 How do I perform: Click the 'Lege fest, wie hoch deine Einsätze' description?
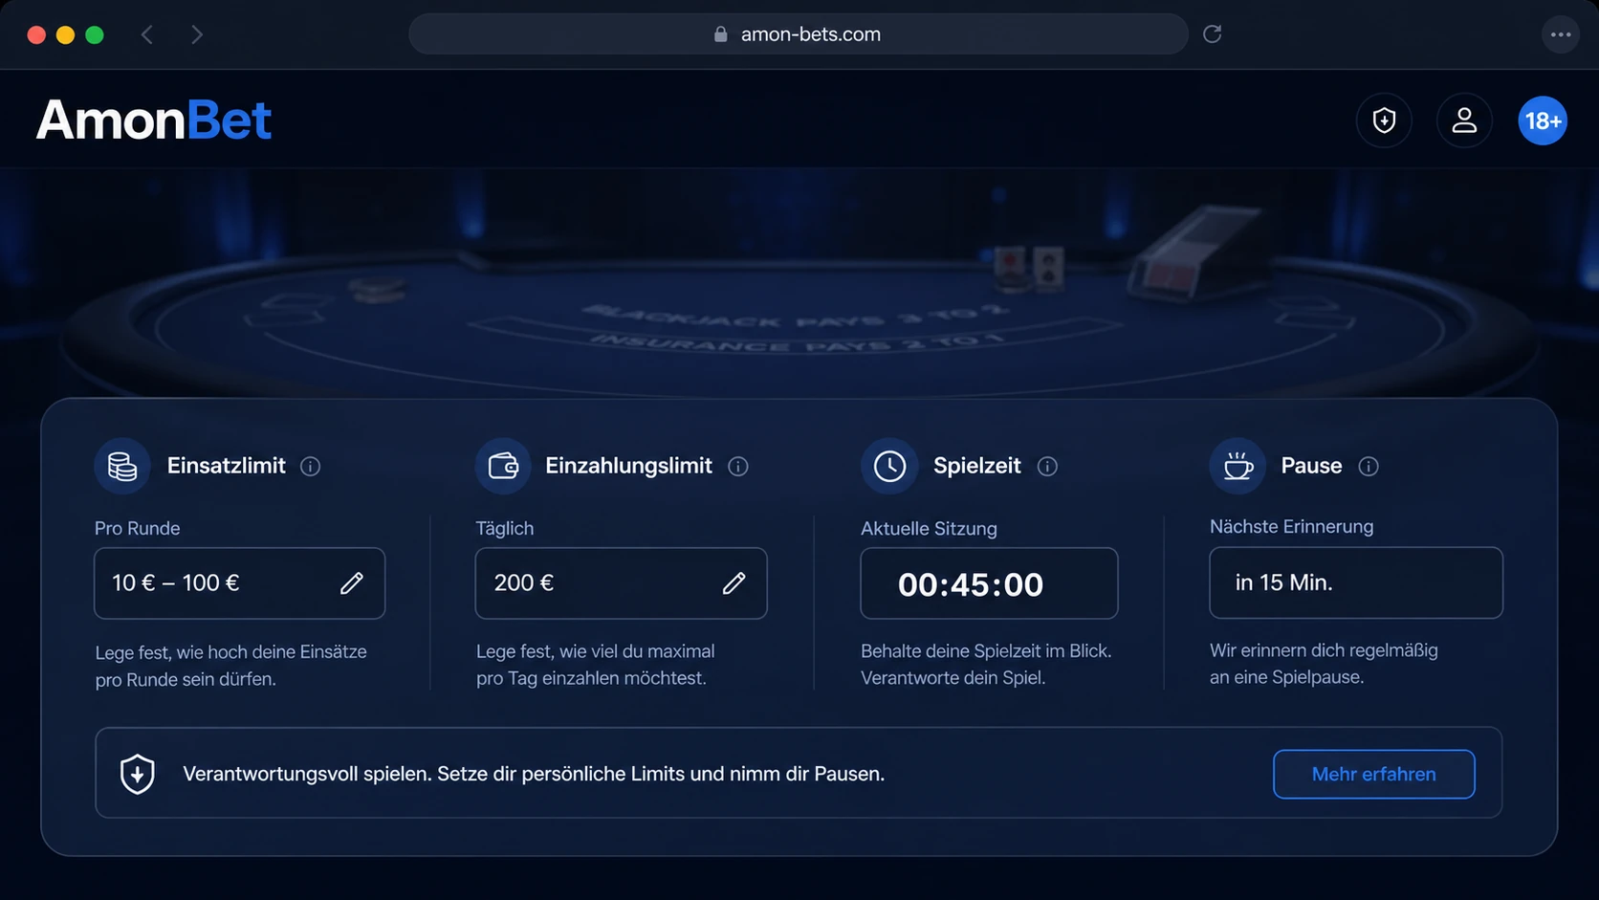click(230, 666)
